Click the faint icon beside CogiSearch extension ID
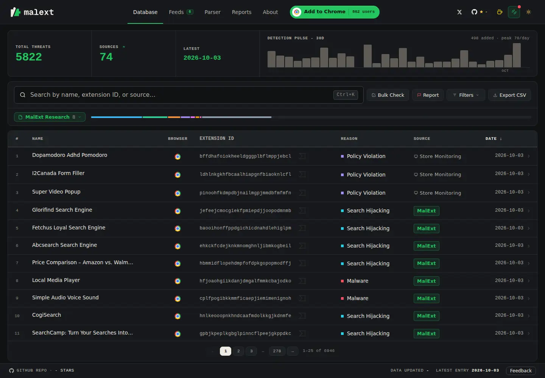The width and height of the screenshot is (545, 378). pyautogui.click(x=302, y=316)
